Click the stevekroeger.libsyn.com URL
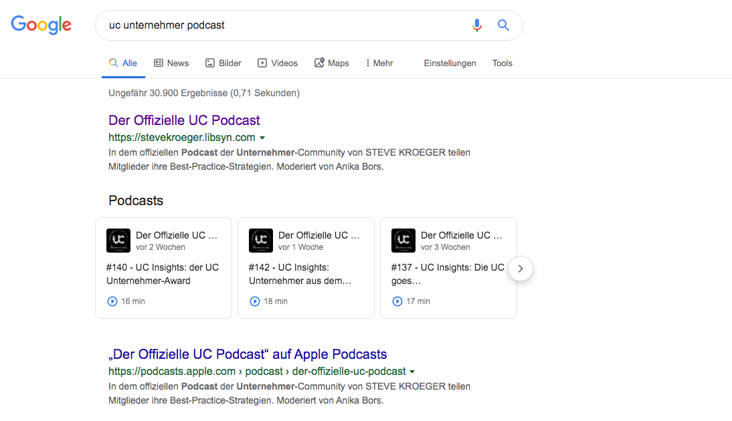 coord(181,138)
